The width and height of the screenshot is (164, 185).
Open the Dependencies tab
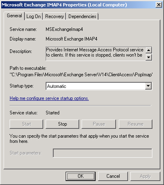coord(82,16)
